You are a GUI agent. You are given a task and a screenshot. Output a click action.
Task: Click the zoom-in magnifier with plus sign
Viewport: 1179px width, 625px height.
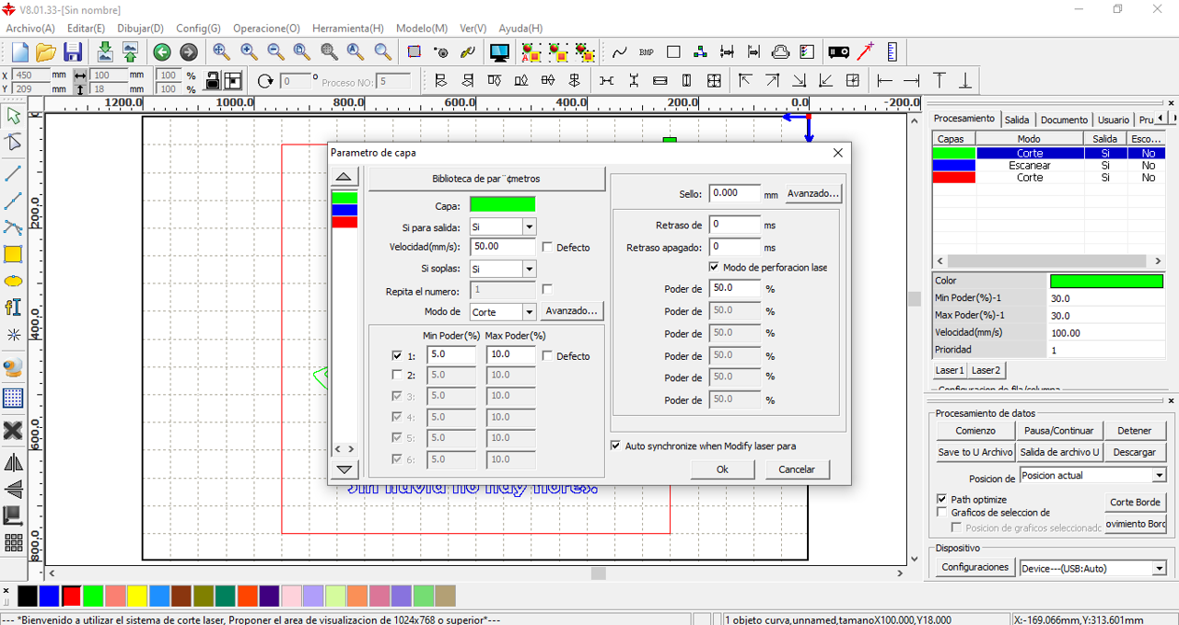(249, 52)
